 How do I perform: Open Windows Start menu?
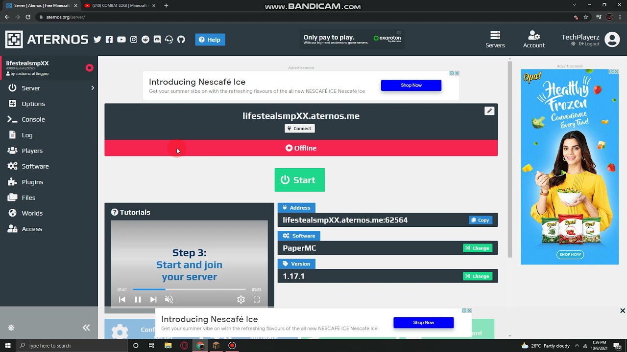tap(7, 346)
